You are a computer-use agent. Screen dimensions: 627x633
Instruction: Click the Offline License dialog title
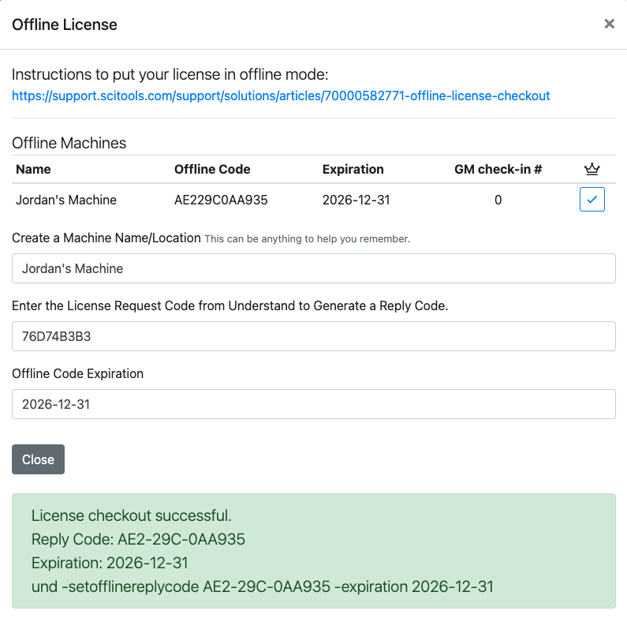click(x=65, y=24)
